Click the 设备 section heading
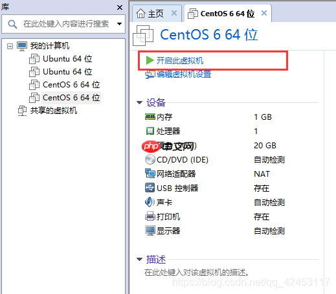Screen dimensions: 336x294 [156, 102]
